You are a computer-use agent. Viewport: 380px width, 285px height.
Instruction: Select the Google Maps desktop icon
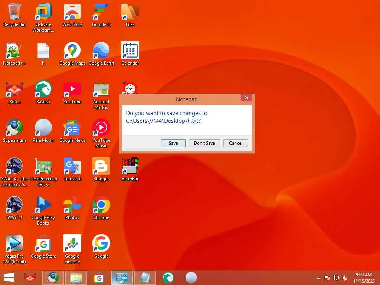72,53
